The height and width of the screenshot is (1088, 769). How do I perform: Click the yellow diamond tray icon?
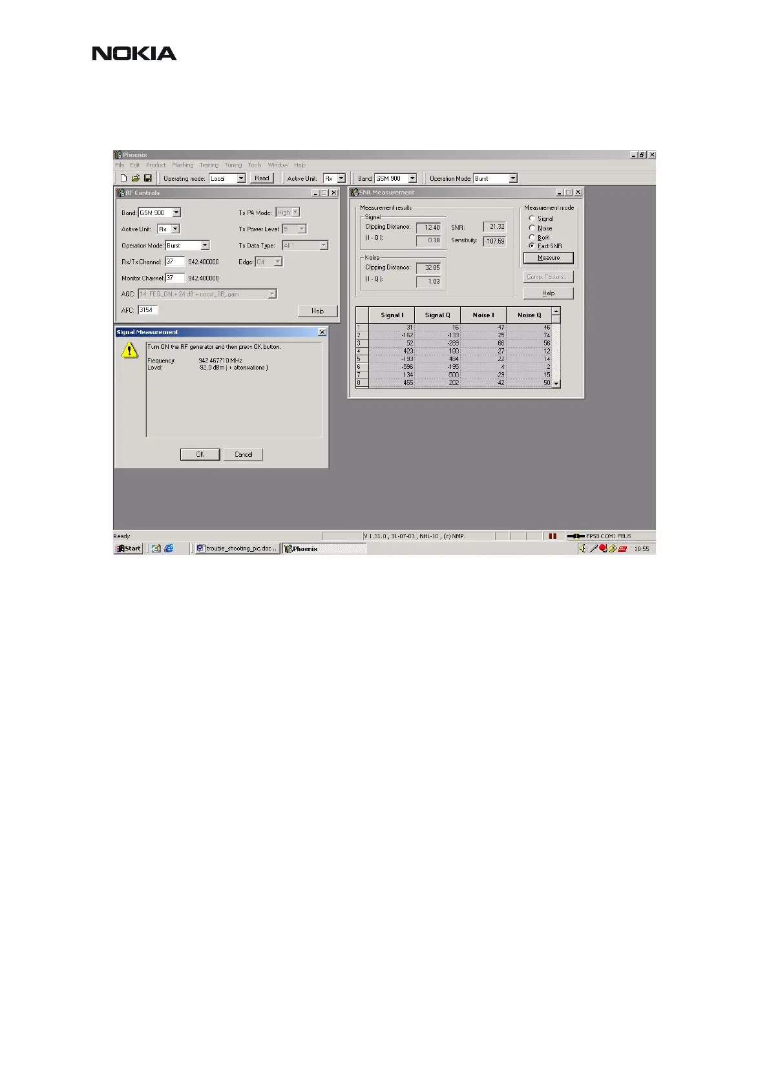click(x=612, y=549)
